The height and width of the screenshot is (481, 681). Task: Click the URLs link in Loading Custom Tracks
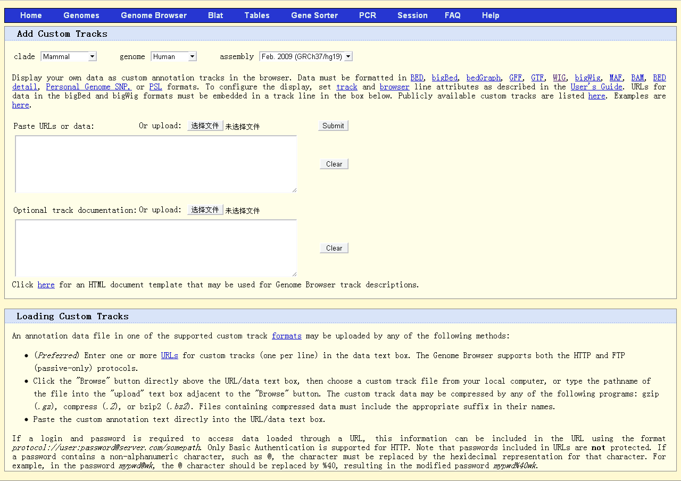click(x=169, y=355)
